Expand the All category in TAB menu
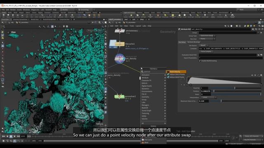Image resolution: width=264 pixels, height=148 pixels. coord(153,123)
